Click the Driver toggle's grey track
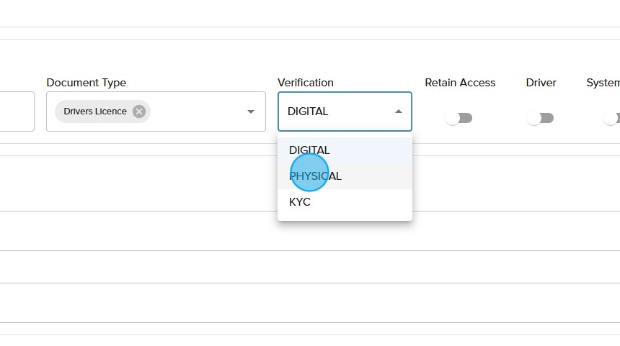This screenshot has width=620, height=346. click(x=546, y=118)
